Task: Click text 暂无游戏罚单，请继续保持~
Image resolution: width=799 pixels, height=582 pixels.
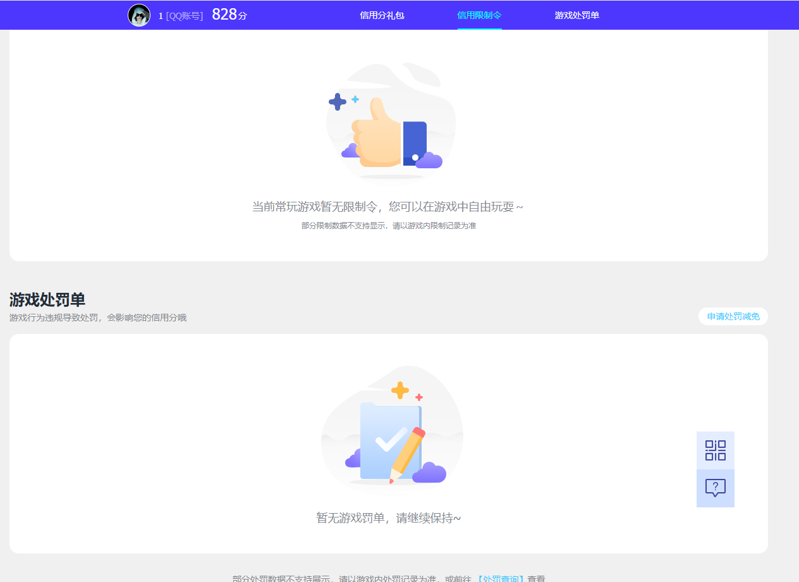Action: [389, 518]
